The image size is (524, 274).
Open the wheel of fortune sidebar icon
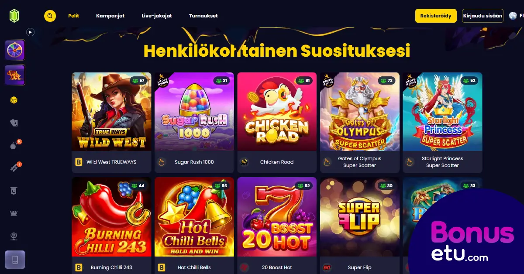[x=15, y=50]
